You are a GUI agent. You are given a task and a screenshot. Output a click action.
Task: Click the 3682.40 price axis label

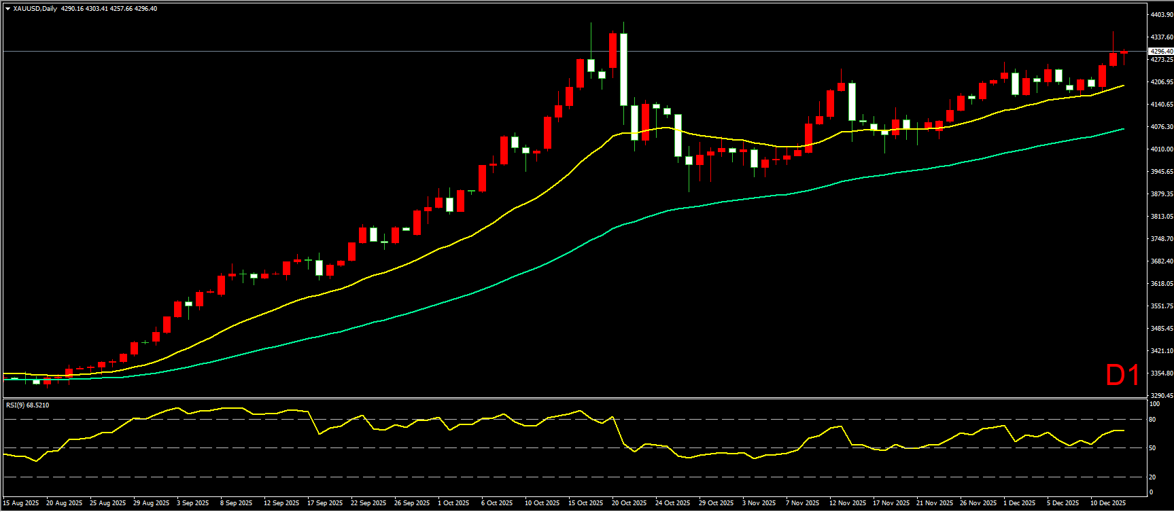(x=1160, y=261)
